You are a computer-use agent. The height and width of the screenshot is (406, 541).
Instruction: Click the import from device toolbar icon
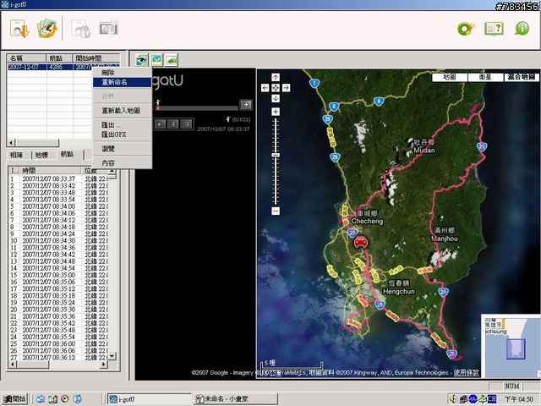click(19, 29)
